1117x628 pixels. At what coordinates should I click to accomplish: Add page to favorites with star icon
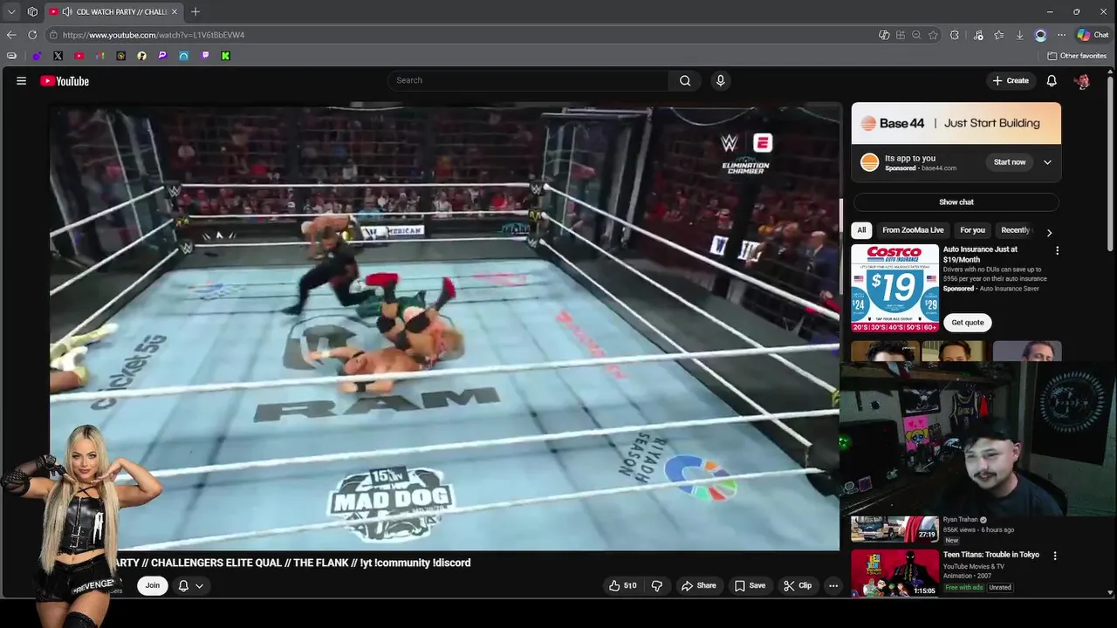[933, 35]
